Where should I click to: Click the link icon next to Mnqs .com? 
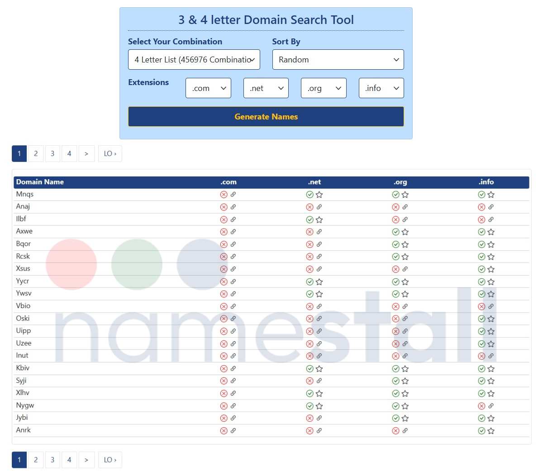233,194
